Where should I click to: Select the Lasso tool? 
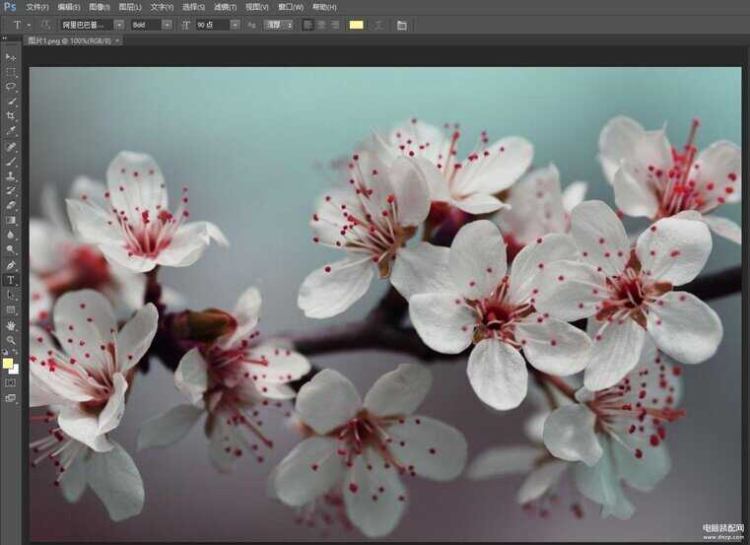pyautogui.click(x=11, y=87)
